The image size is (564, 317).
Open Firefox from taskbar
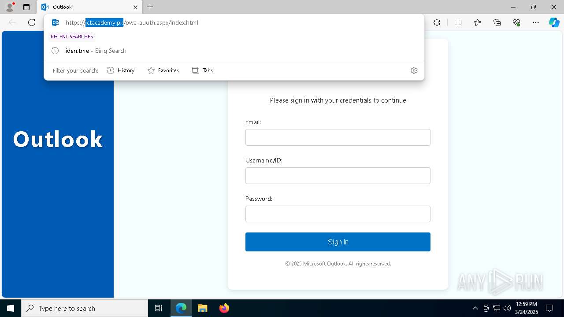pyautogui.click(x=224, y=308)
